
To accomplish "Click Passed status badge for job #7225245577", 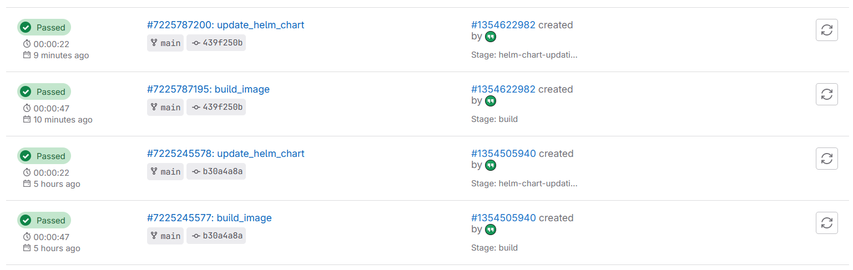I will pos(44,221).
